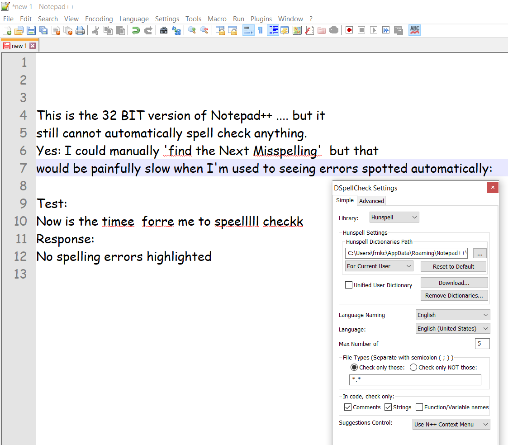Open the Suggestions Control dropdown
Screen dimensions: 508x445
pos(451,424)
